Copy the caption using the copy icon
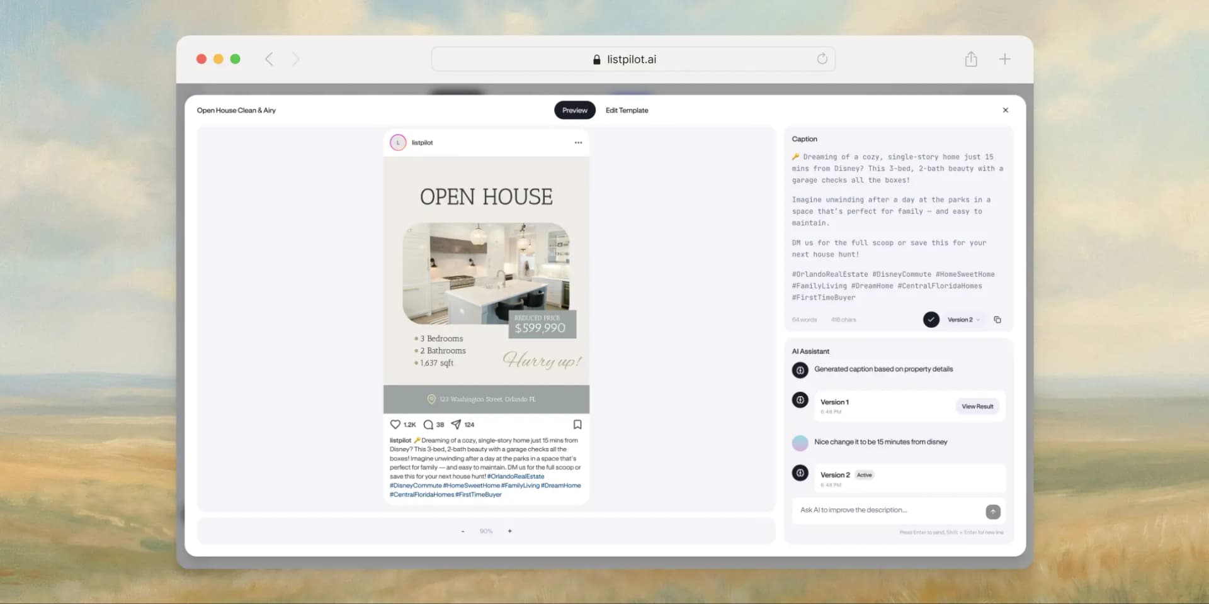Image resolution: width=1209 pixels, height=604 pixels. click(x=997, y=319)
